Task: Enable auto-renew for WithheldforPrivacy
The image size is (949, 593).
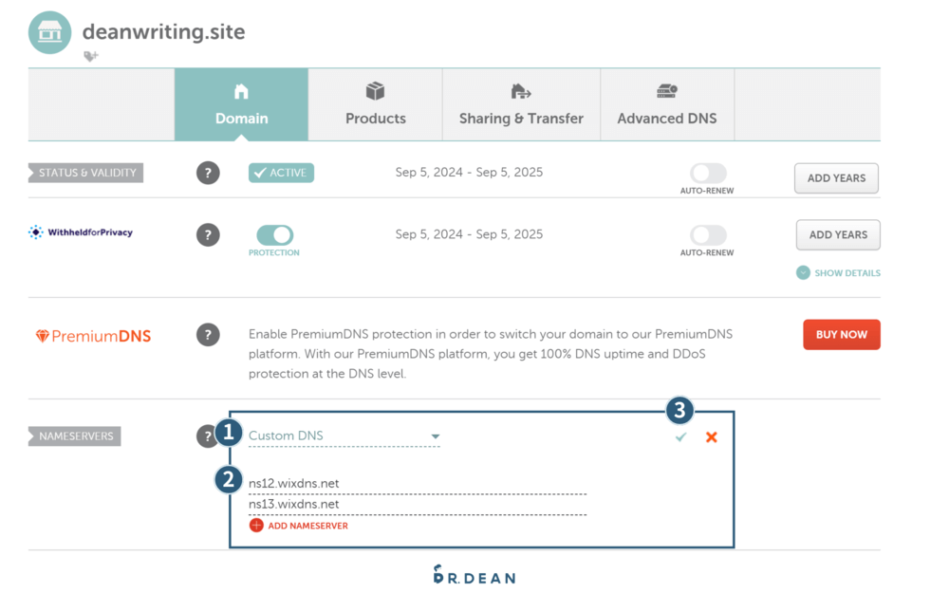Action: pyautogui.click(x=708, y=234)
